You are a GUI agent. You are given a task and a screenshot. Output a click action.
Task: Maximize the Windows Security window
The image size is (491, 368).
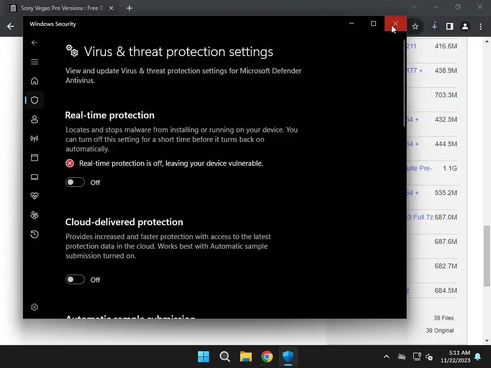(x=373, y=24)
